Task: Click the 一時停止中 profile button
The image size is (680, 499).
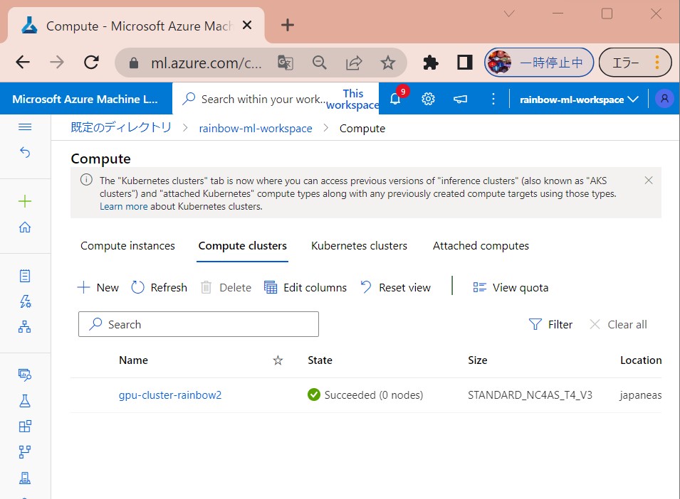Action: tap(538, 63)
